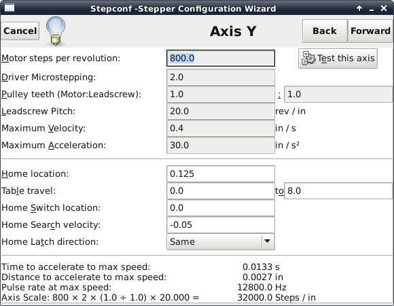Edit the Maximum Acceleration field
This screenshot has width=394, height=306.
point(221,145)
